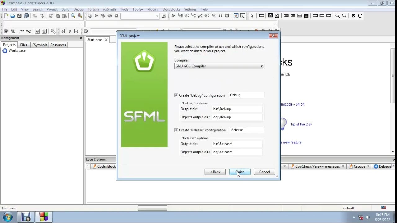Click the Release Objects output dir field
Viewport: 397px width, 223px height.
pyautogui.click(x=237, y=152)
